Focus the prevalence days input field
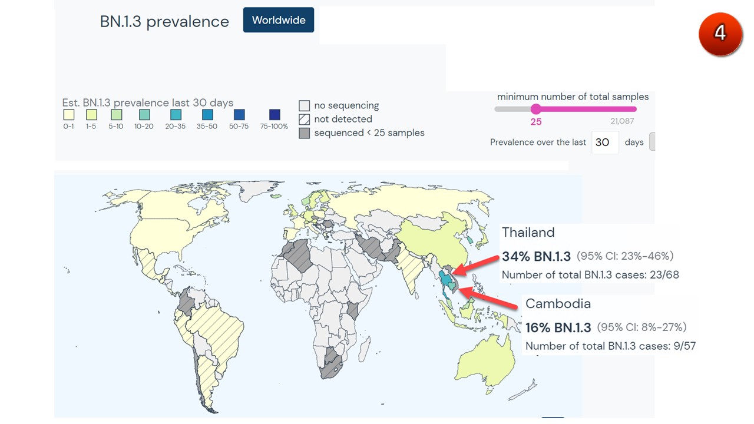 tap(605, 143)
